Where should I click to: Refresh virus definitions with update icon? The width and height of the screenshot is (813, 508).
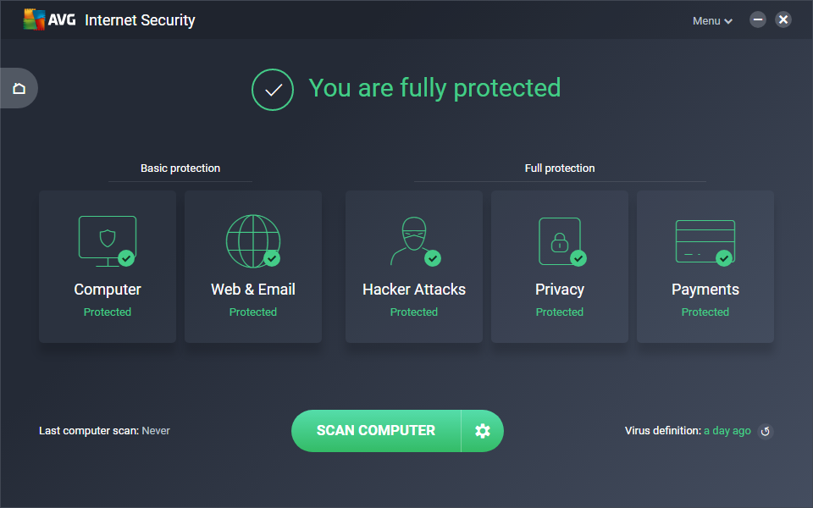pyautogui.click(x=766, y=432)
